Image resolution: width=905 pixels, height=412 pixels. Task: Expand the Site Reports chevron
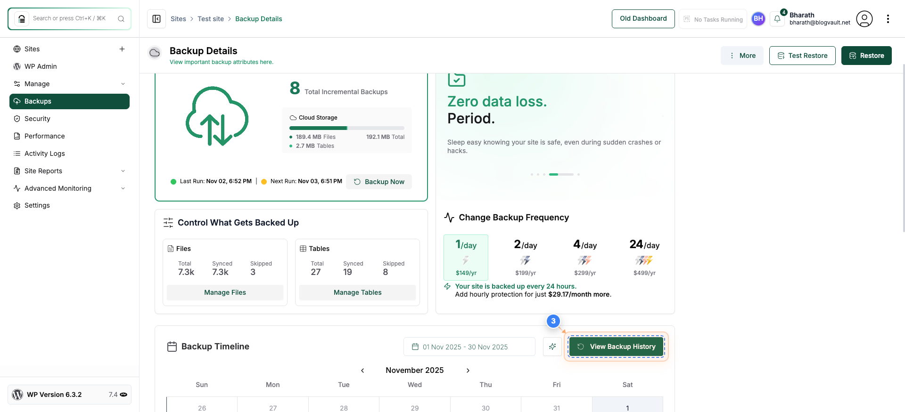tap(123, 171)
